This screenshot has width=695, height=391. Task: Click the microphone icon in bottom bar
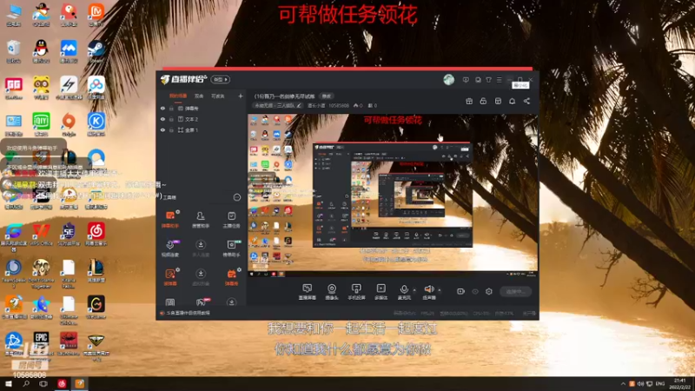coord(404,289)
